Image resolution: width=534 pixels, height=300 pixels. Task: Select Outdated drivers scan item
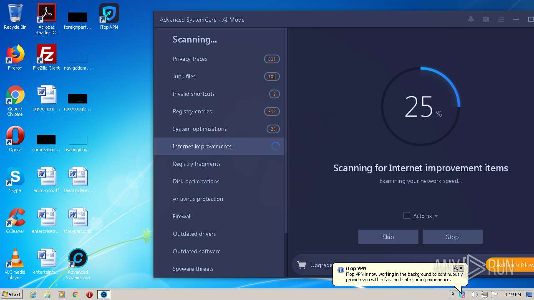[219, 234]
